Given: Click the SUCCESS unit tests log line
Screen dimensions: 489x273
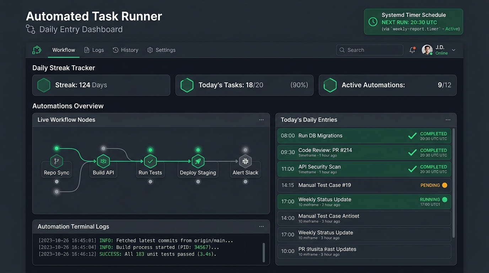Looking at the screenshot, I should (127, 254).
